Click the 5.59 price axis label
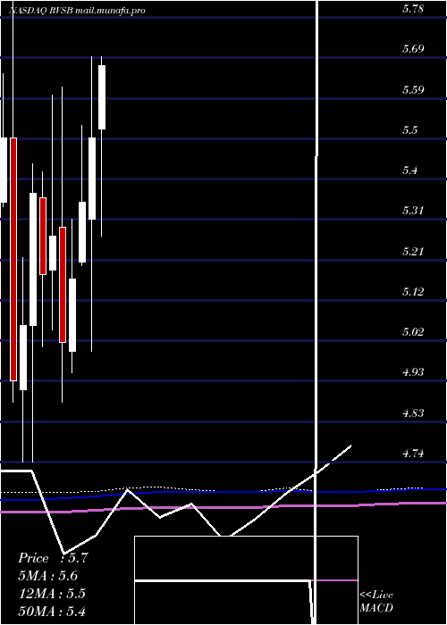The width and height of the screenshot is (447, 625). 413,89
